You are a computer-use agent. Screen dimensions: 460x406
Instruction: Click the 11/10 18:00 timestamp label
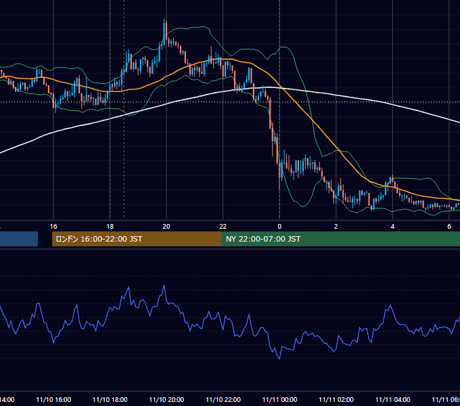(110, 399)
